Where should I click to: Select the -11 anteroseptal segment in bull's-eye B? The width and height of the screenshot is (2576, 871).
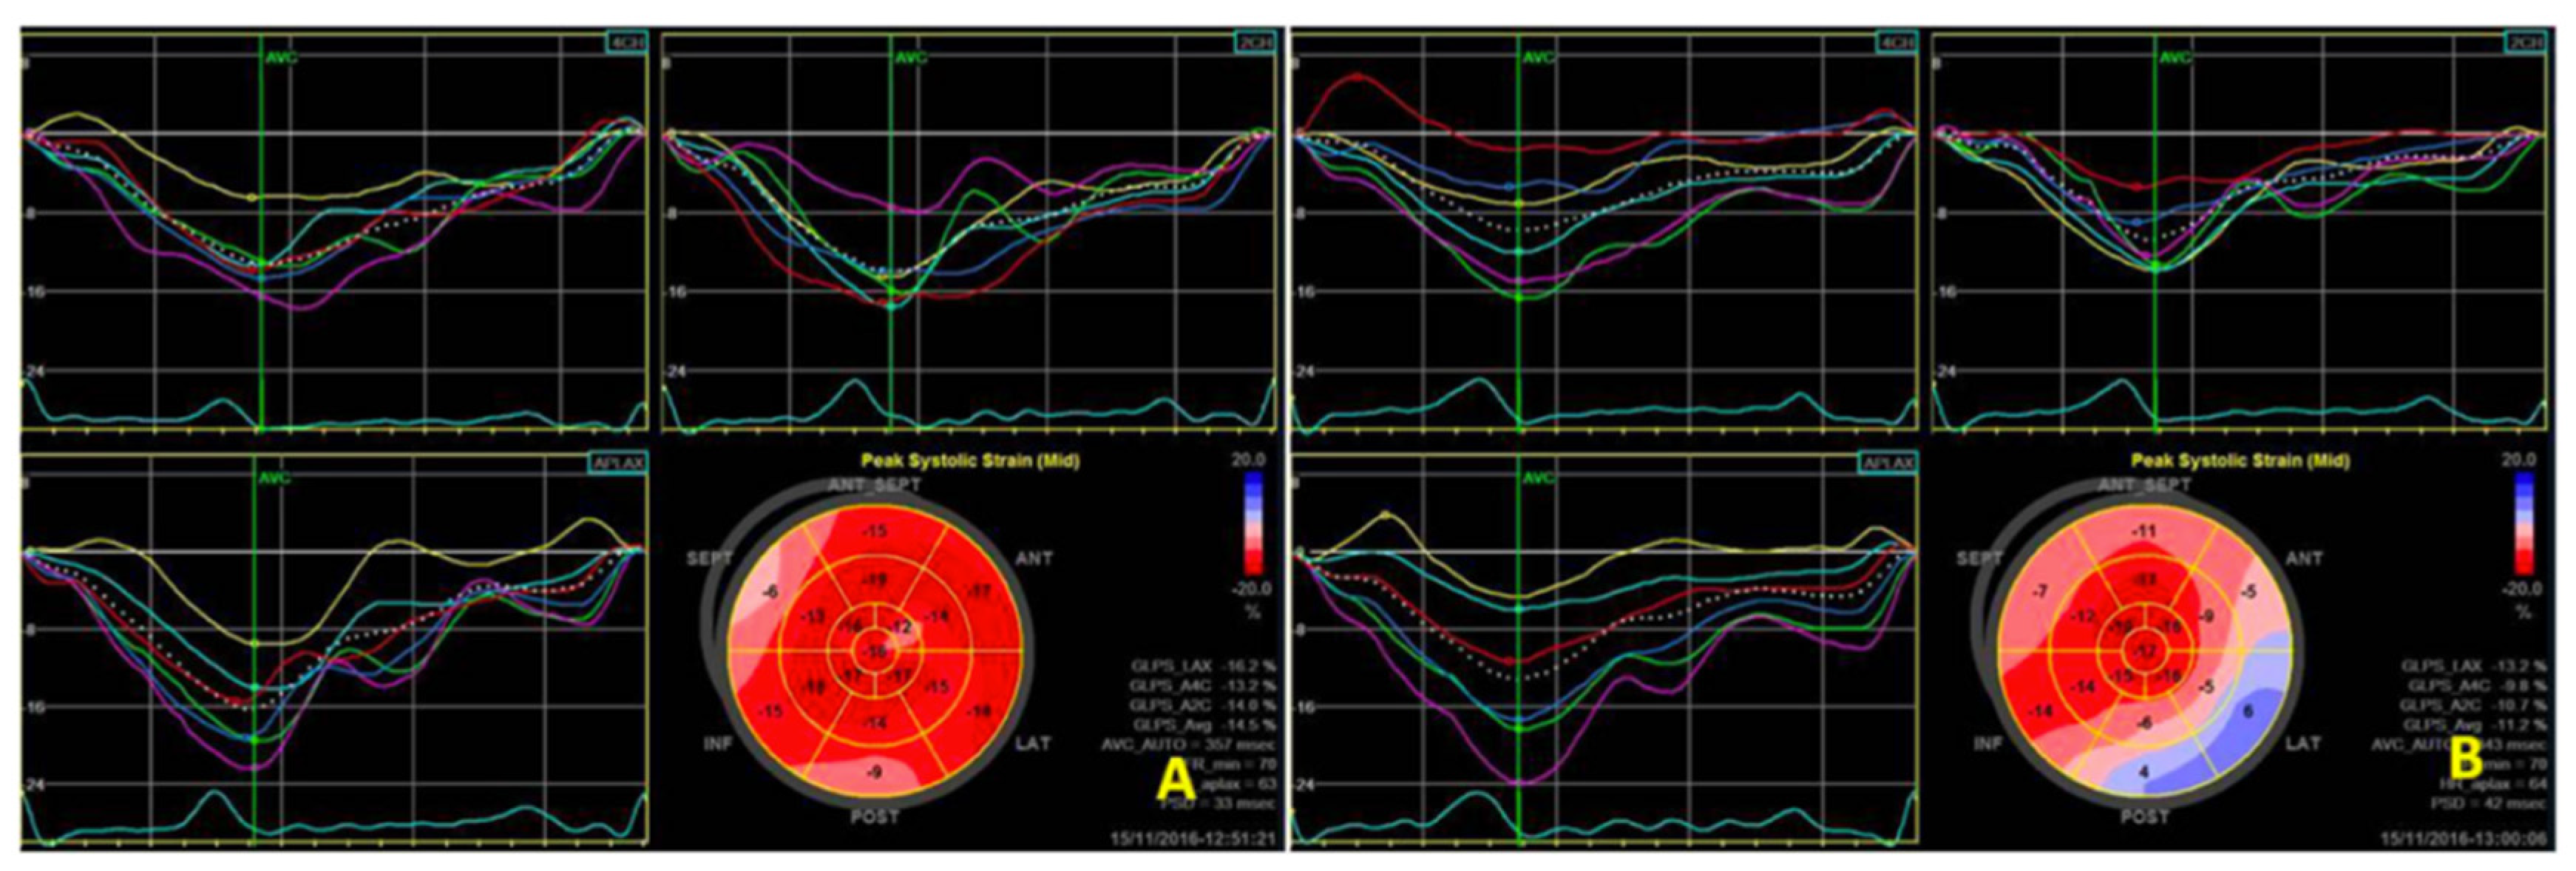[x=2144, y=531]
